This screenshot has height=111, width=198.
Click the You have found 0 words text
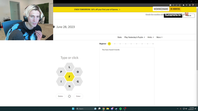click(x=111, y=50)
